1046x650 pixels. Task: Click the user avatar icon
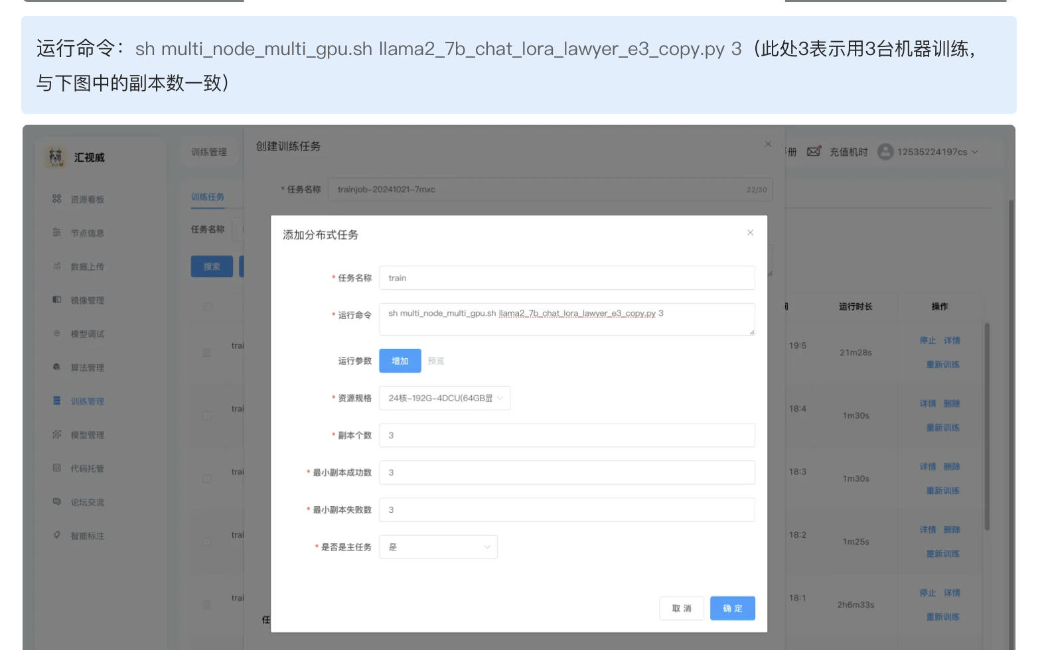tap(885, 152)
